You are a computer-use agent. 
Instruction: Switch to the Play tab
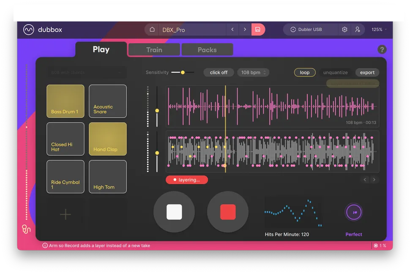tap(101, 49)
